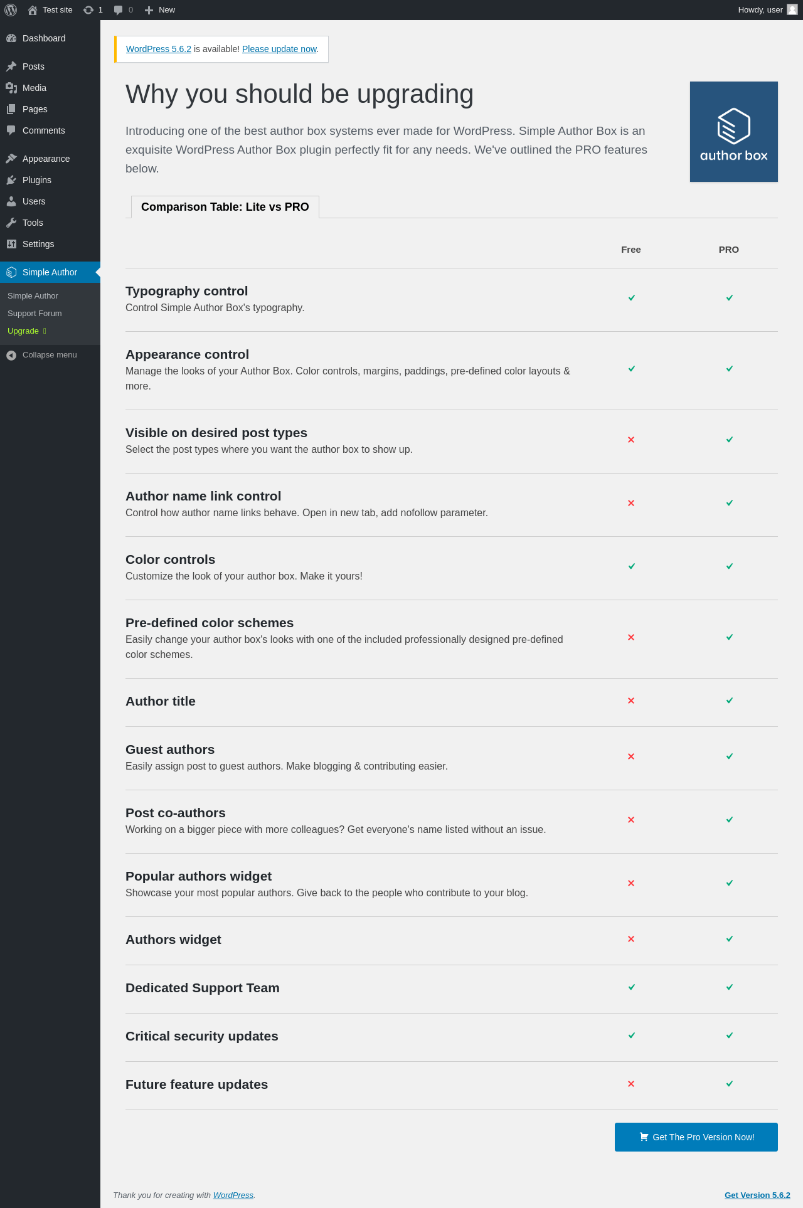Click the Settings sliders icon
This screenshot has width=803, height=1208.
11,244
